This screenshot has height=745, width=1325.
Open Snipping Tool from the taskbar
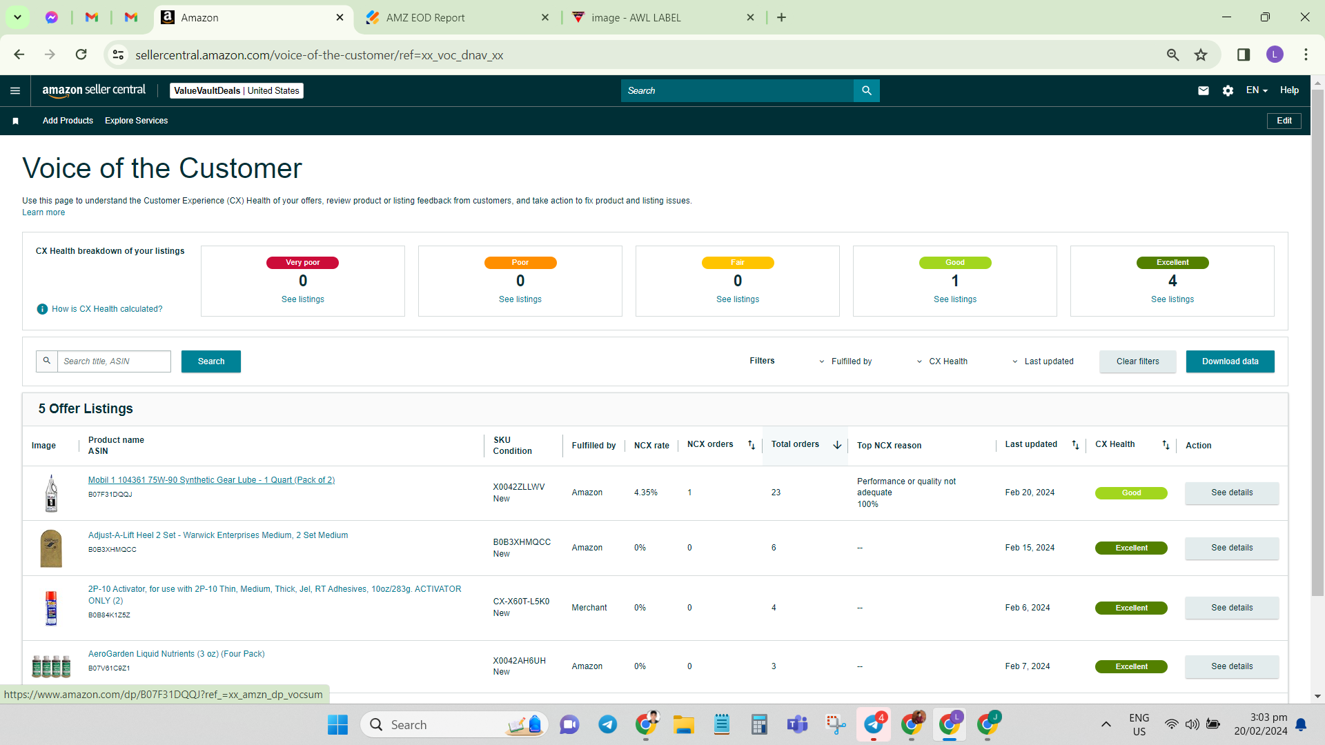tap(835, 724)
